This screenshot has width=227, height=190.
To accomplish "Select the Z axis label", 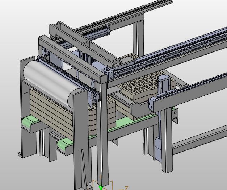I will [126, 188].
